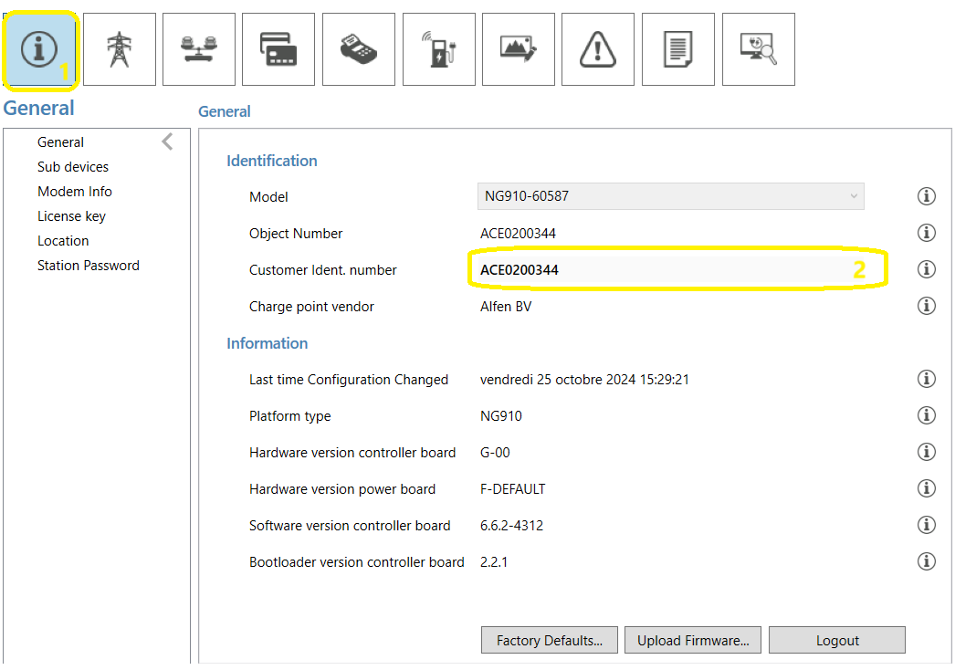This screenshot has width=955, height=670.
Task: Click the error warnings triangle icon
Action: (x=598, y=48)
